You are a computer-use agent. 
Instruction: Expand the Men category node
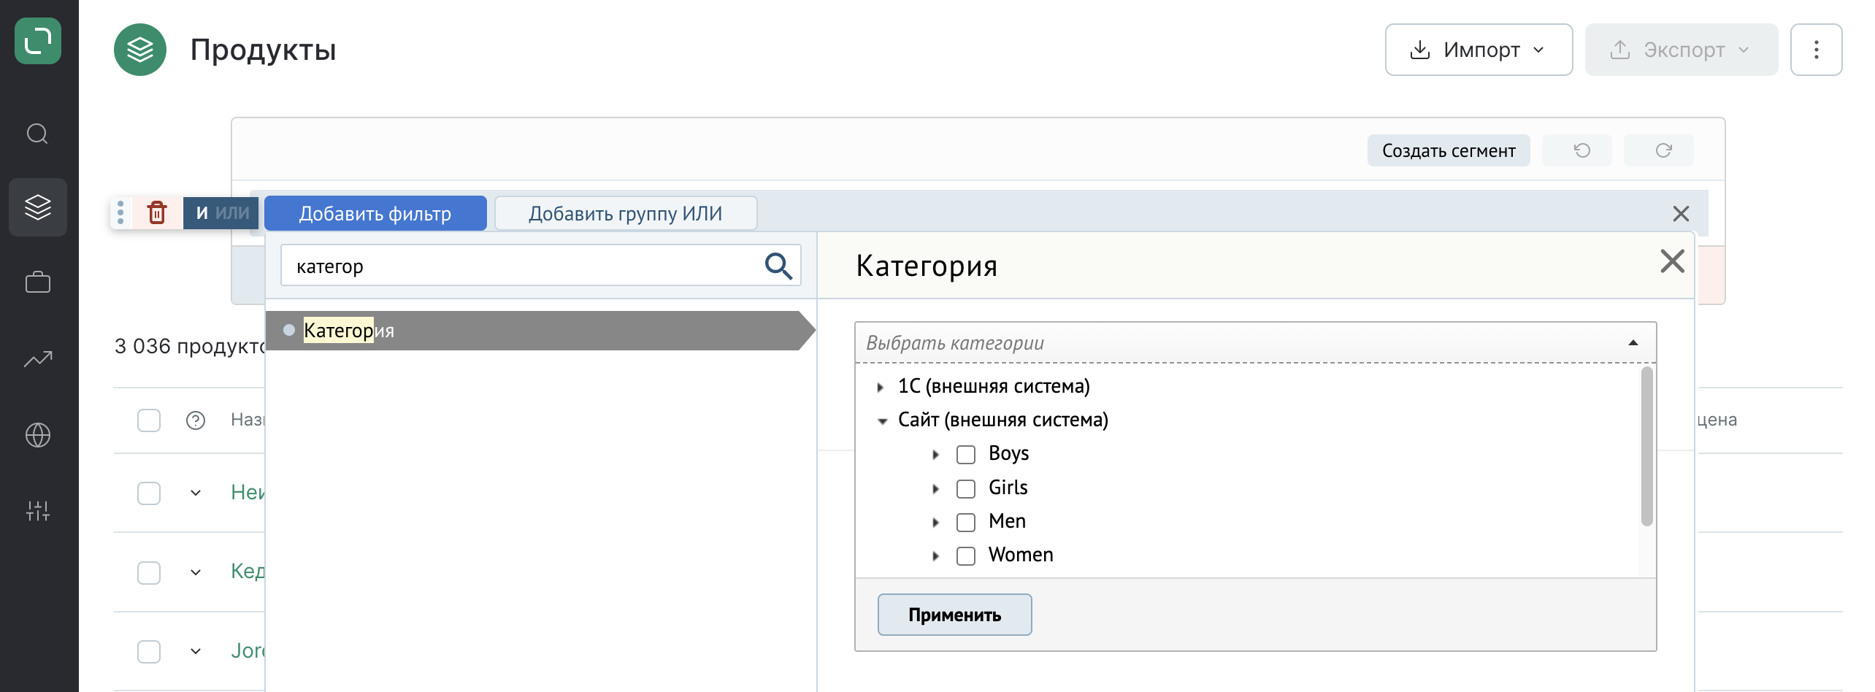[936, 522]
